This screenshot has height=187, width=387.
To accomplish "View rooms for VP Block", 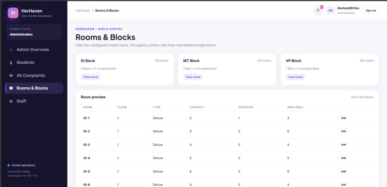I will click(295, 77).
